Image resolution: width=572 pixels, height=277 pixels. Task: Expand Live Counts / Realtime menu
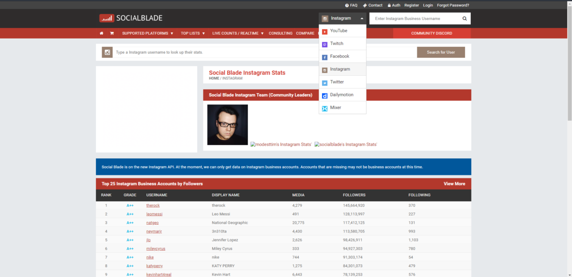(x=238, y=33)
